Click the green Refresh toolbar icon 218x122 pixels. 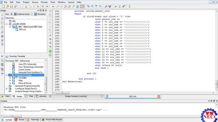[77, 6]
